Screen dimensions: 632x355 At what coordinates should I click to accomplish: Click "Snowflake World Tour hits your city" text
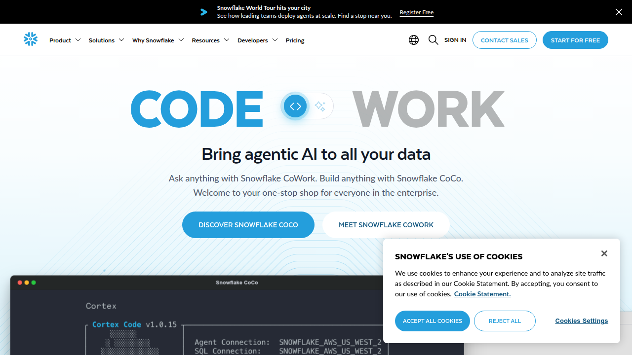264,8
